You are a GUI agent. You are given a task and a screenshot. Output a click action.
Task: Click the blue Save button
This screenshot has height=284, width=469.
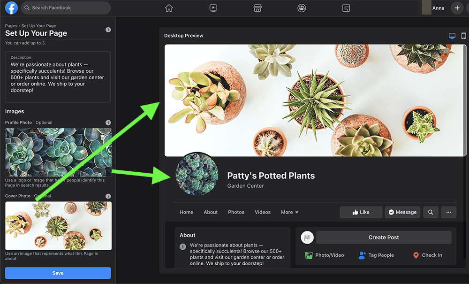[58, 273]
